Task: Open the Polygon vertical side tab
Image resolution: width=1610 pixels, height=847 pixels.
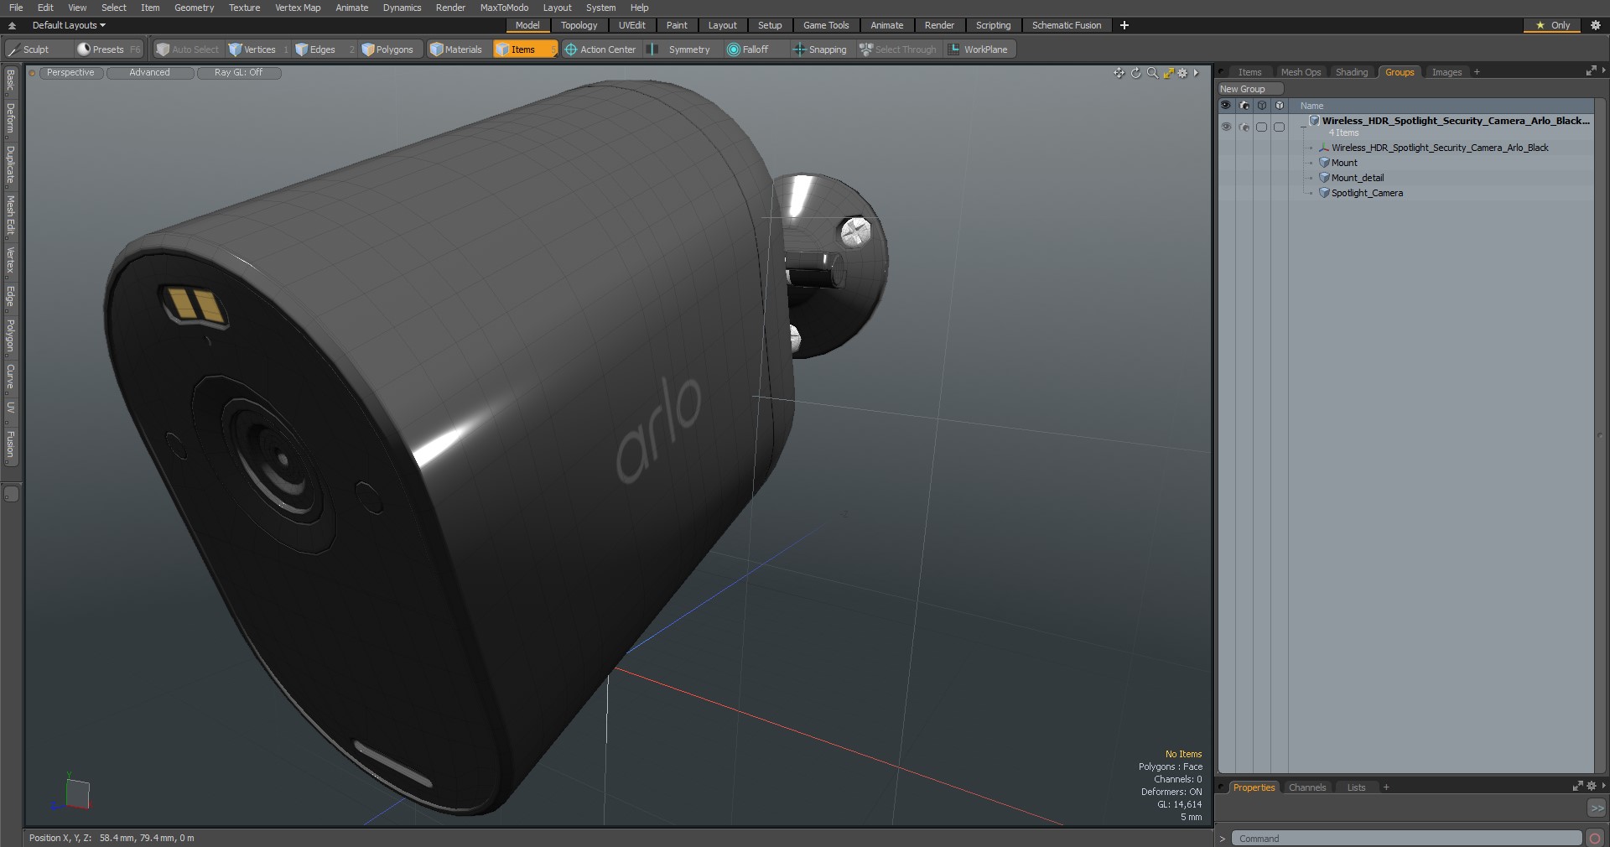Action: click(x=10, y=335)
